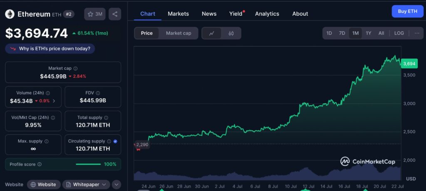
Task: Open the Website link button
Action: click(43, 184)
